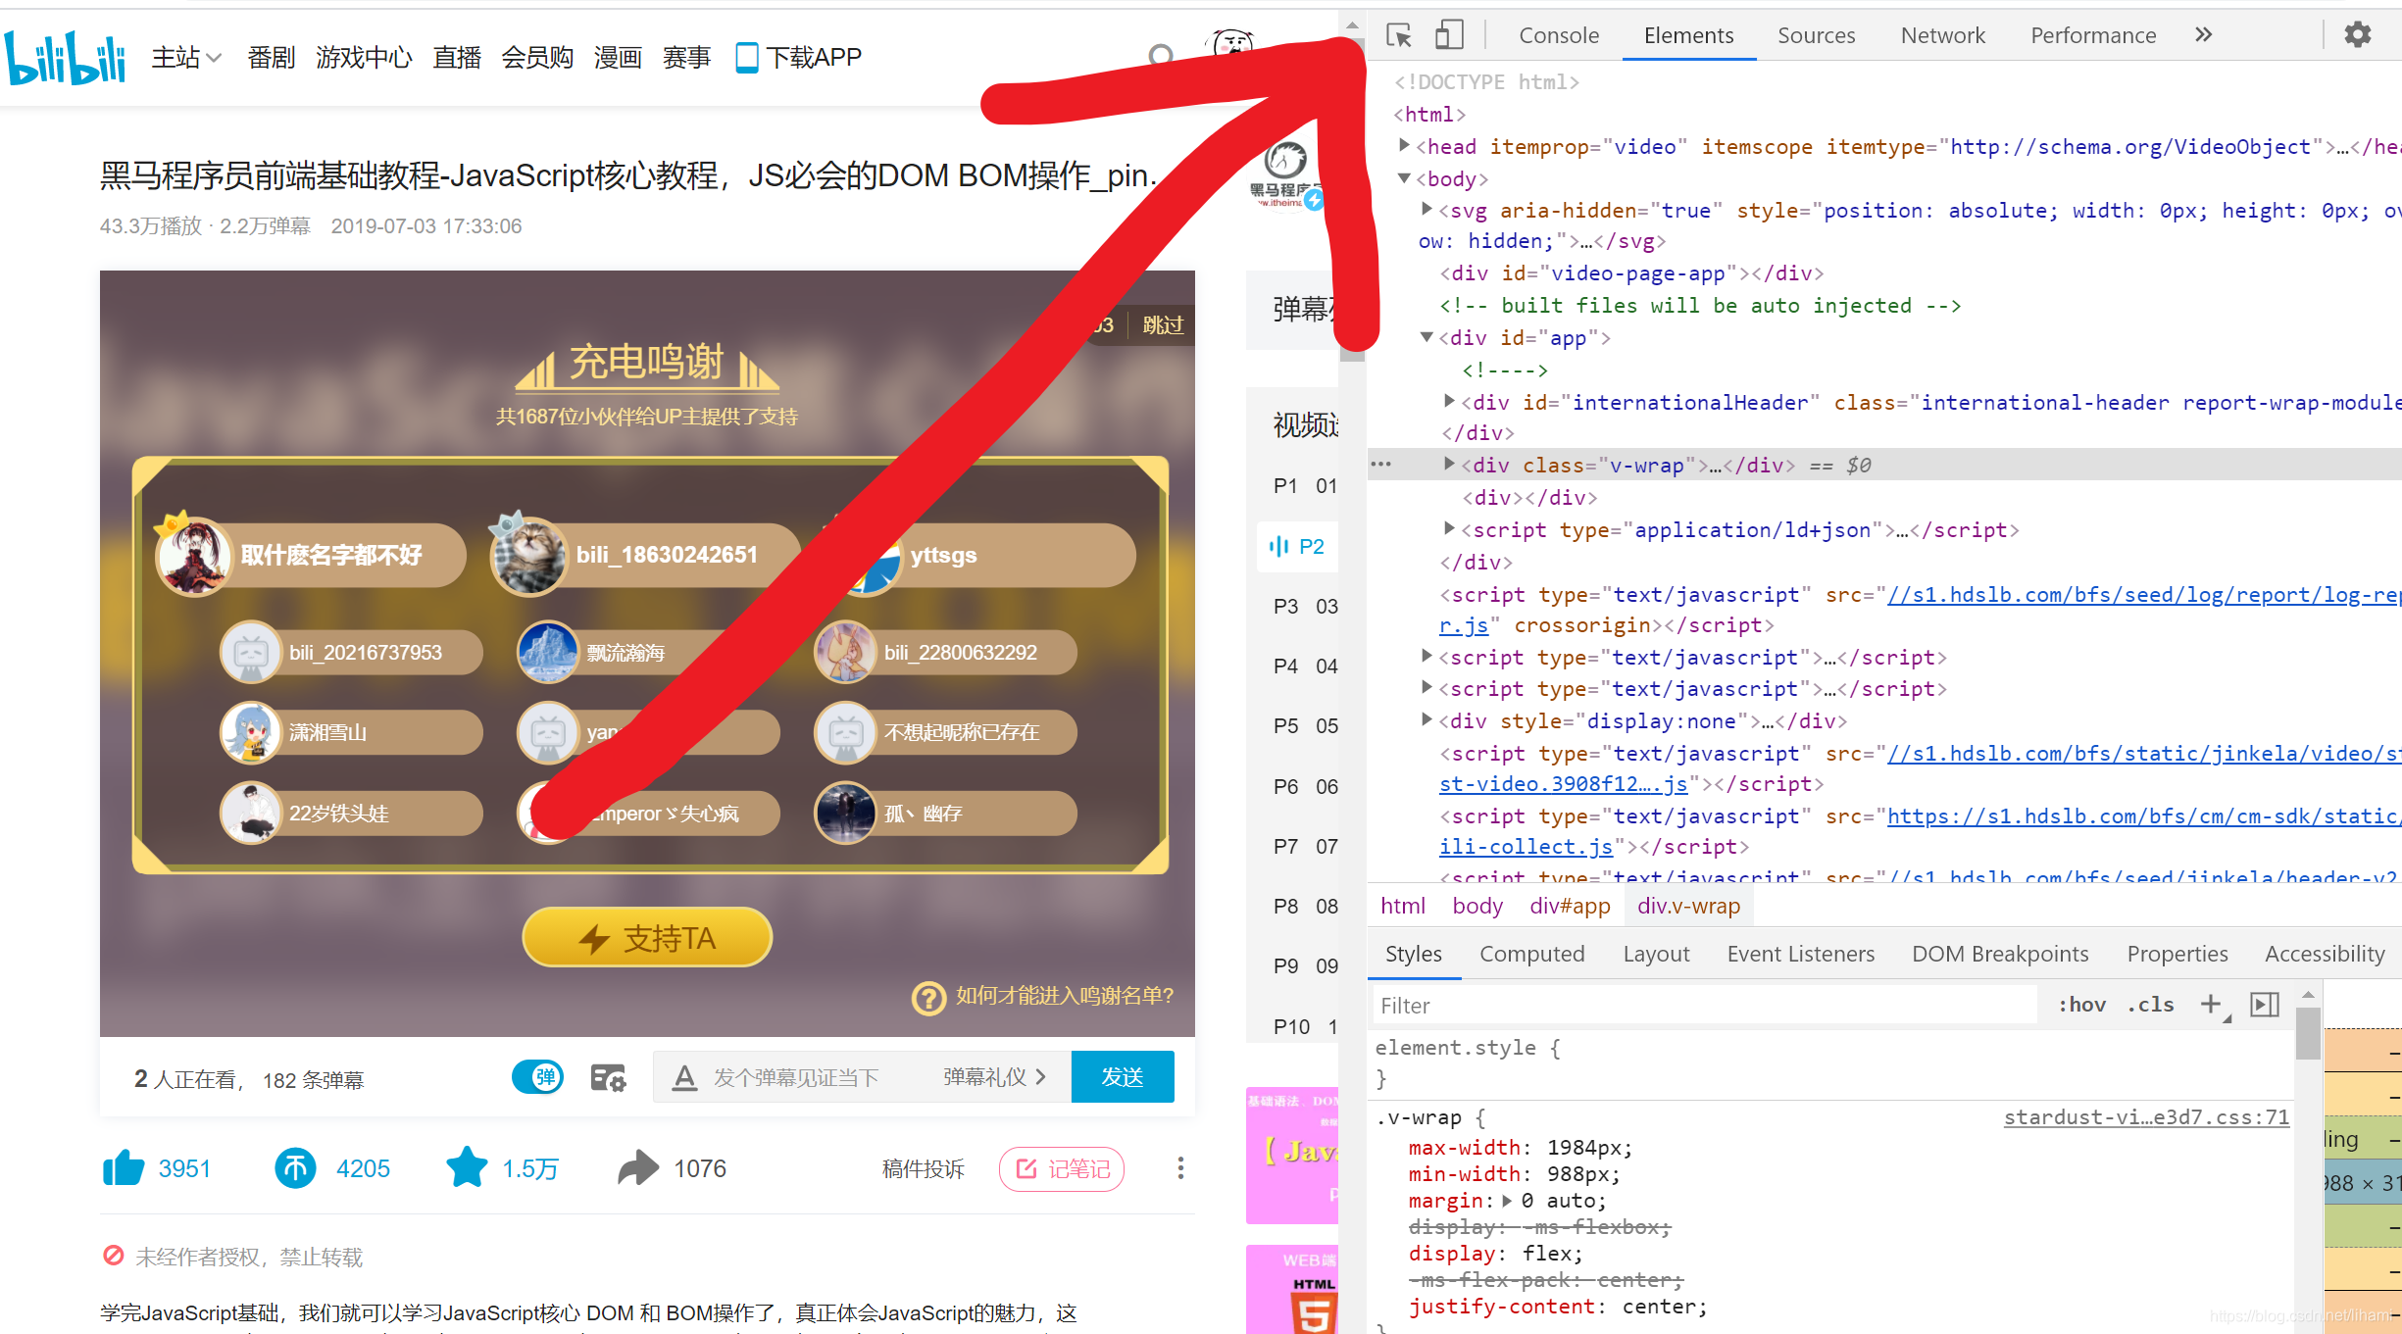
Task: Click the danmaku font style A icon
Action: point(684,1077)
